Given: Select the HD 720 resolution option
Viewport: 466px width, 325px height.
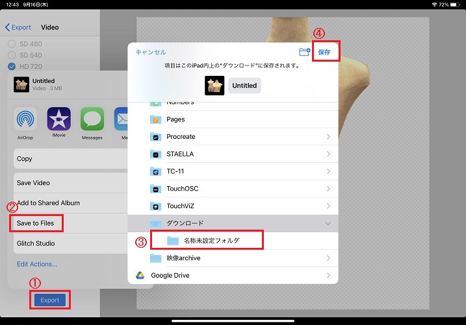Looking at the screenshot, I should [12, 67].
